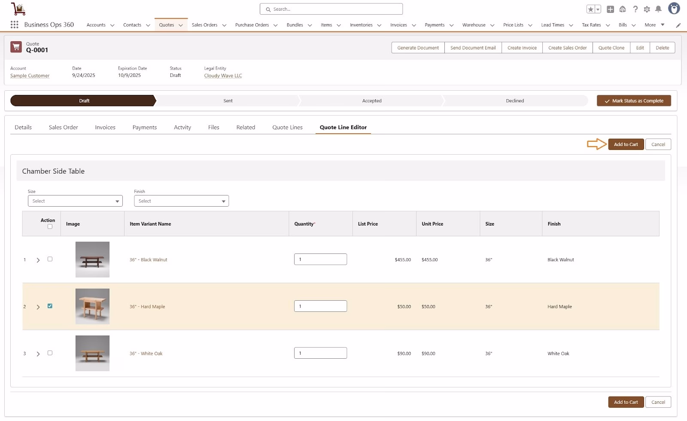Open the Finish filter dropdown
The height and width of the screenshot is (421, 687).
181,201
